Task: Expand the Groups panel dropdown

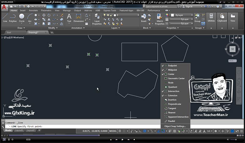Action: pyautogui.click(x=200, y=28)
